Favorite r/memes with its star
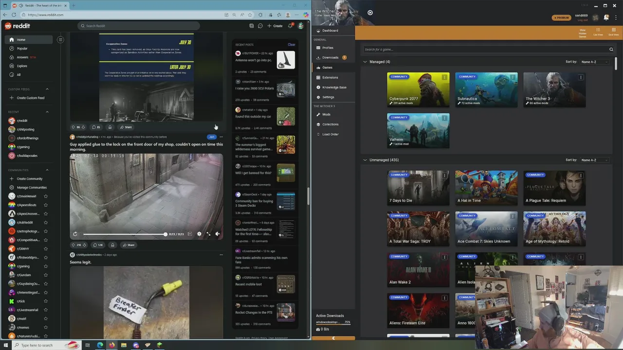The width and height of the screenshot is (623, 350). point(46,327)
